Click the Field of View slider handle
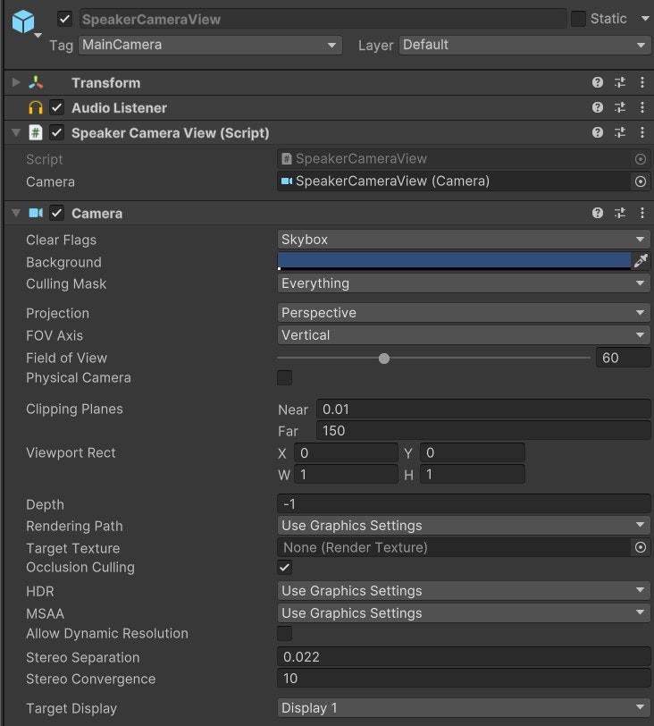The height and width of the screenshot is (726, 654). pyautogui.click(x=384, y=359)
